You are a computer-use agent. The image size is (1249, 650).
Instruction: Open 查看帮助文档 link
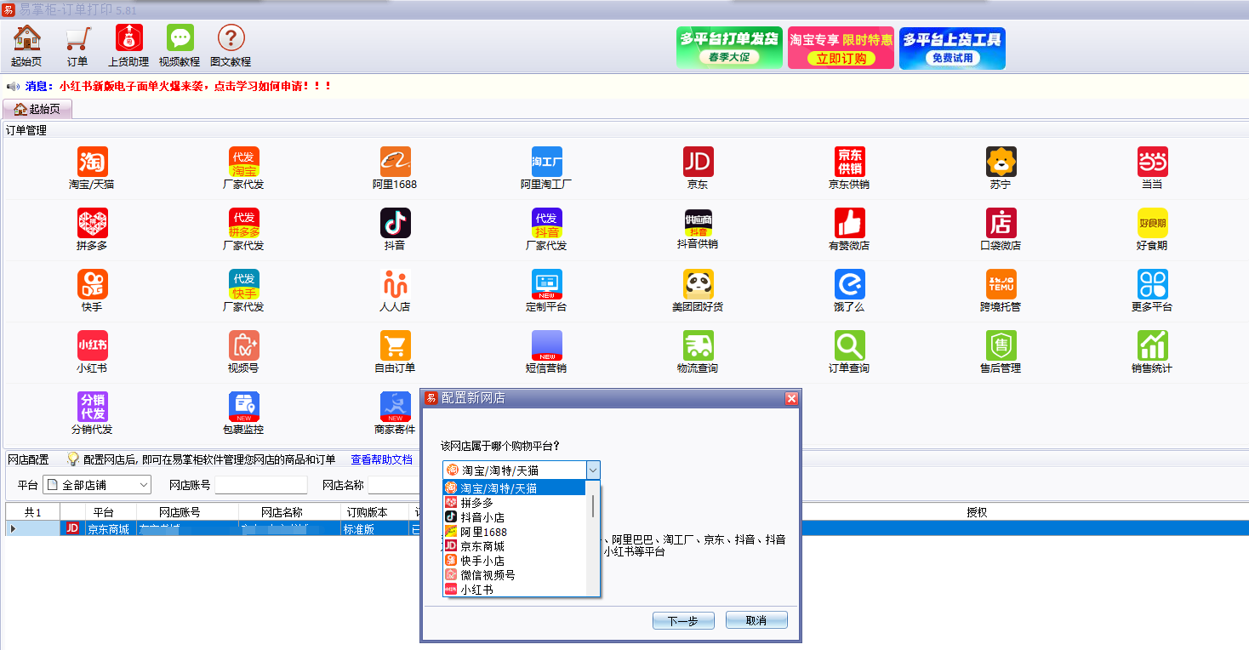[x=381, y=459]
